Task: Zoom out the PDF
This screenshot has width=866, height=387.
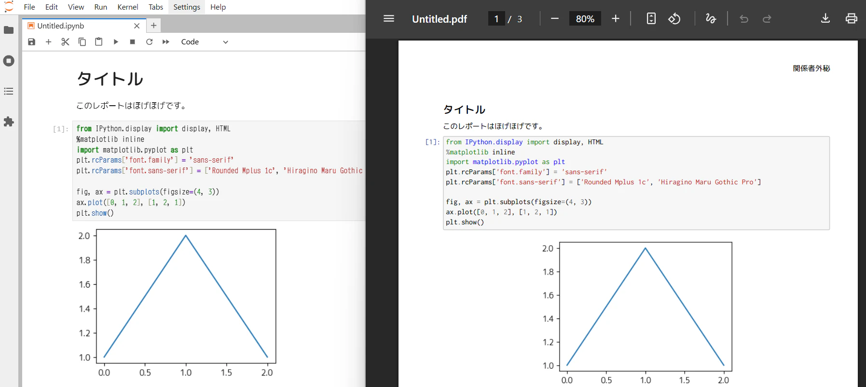Action: (x=555, y=19)
